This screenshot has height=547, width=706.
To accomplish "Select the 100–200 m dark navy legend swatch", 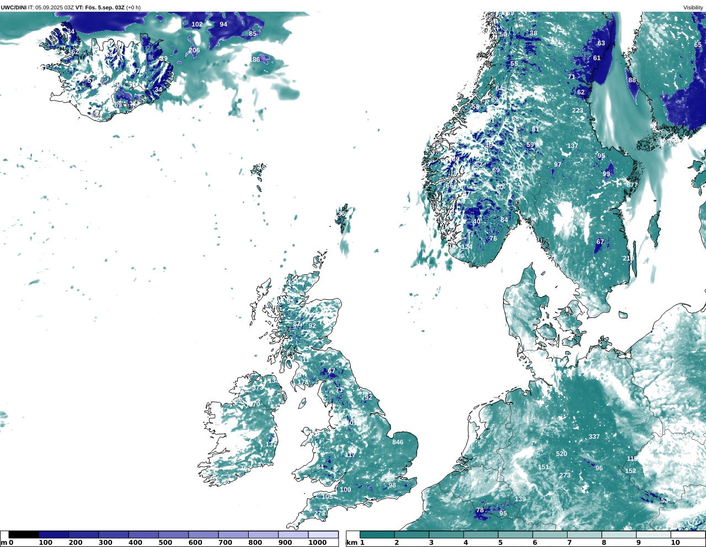I will (x=54, y=534).
